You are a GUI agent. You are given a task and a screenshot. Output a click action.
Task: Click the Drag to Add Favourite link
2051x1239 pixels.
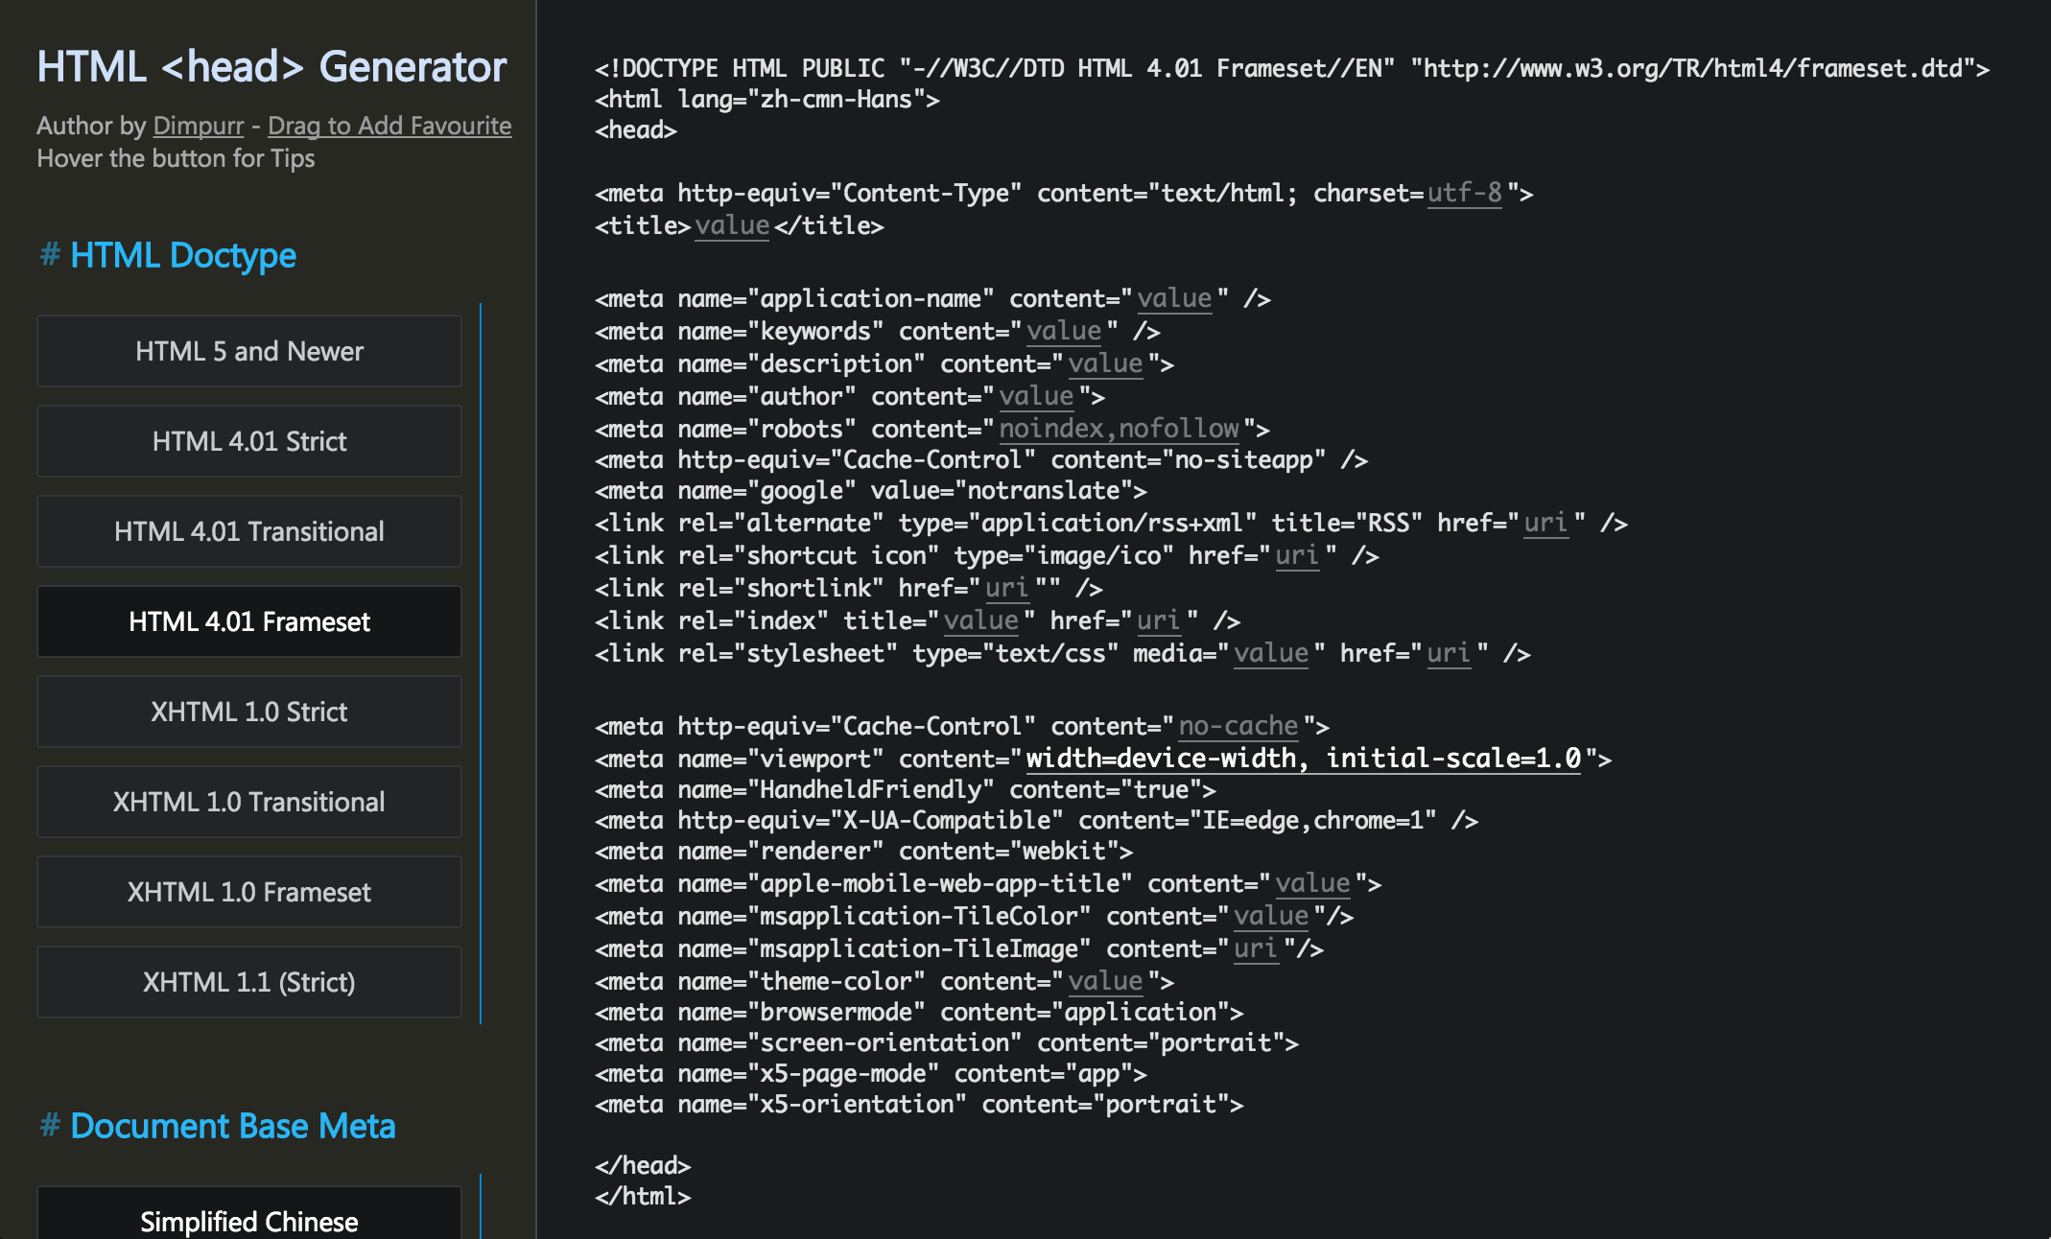coord(389,126)
